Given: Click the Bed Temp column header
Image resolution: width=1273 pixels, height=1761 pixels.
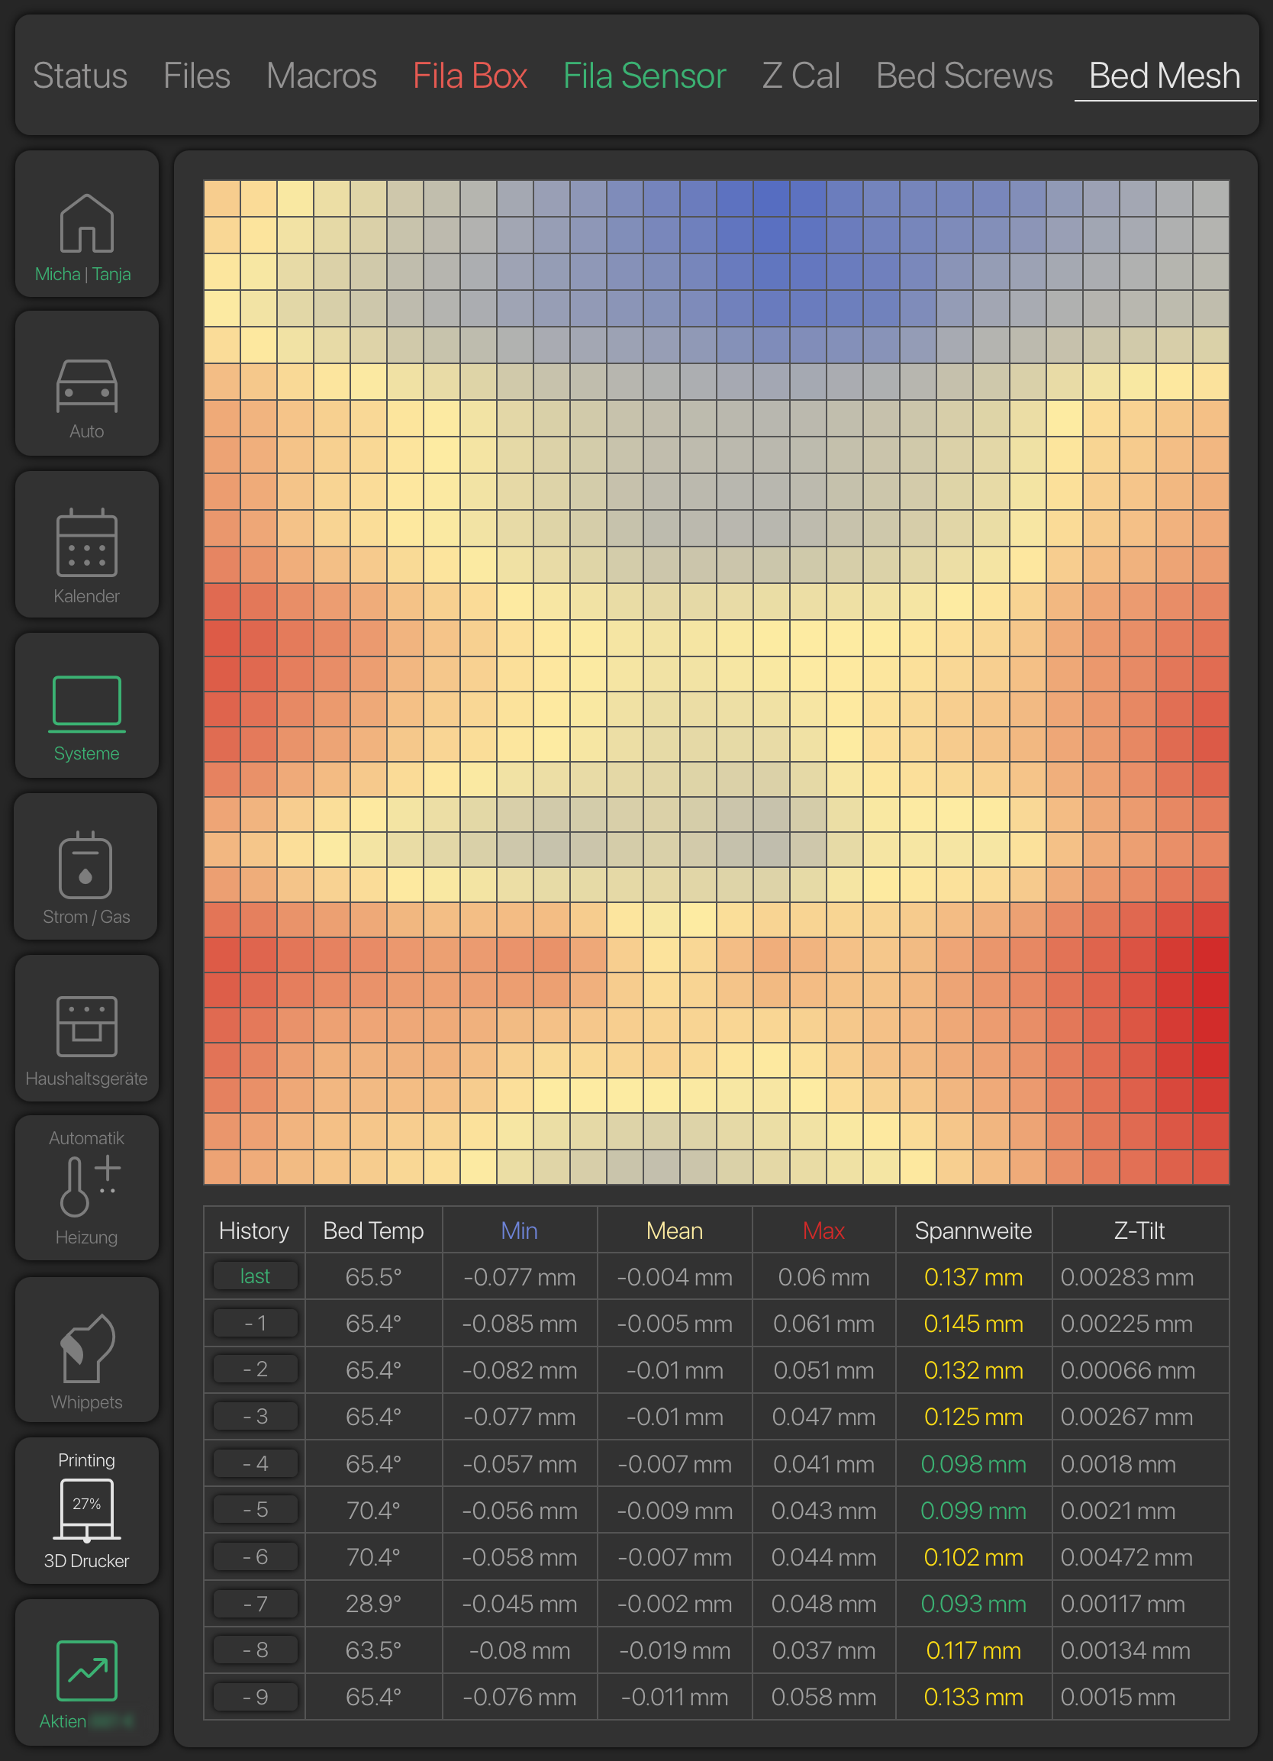Looking at the screenshot, I should click(373, 1230).
